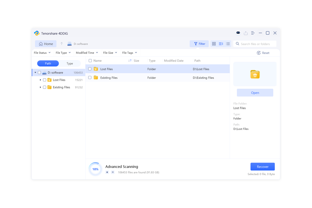Pause the advanced scanning
This screenshot has width=312, height=208.
(x=113, y=172)
